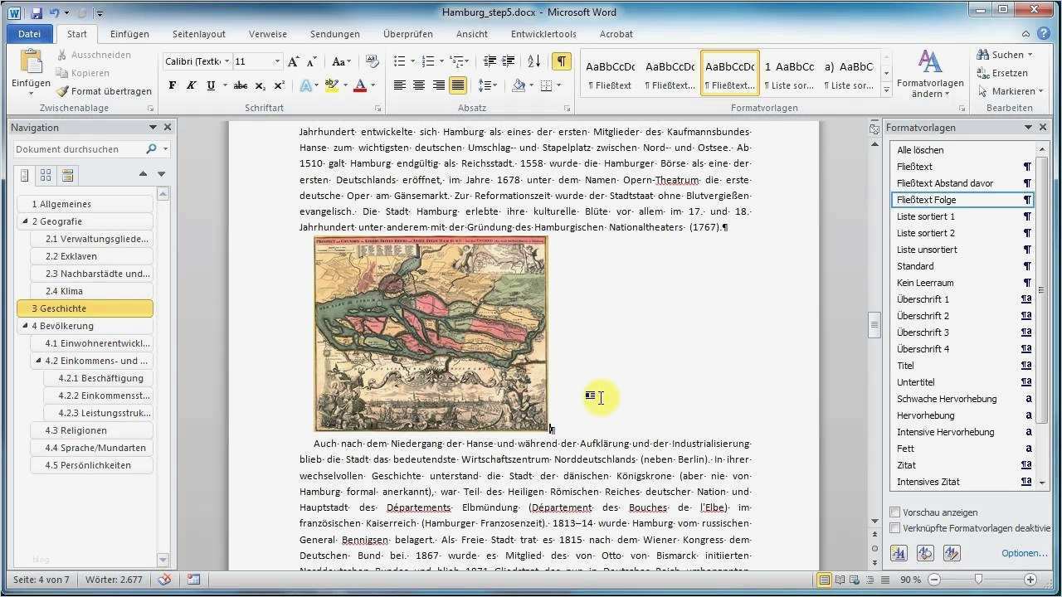Open the Datei backstage menu
The width and height of the screenshot is (1062, 597).
pos(29,34)
